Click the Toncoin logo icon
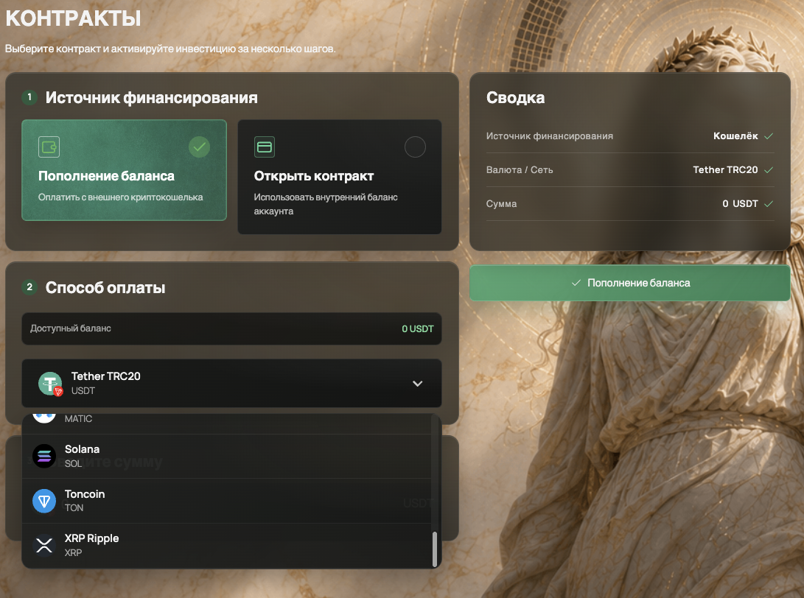 [x=45, y=501]
